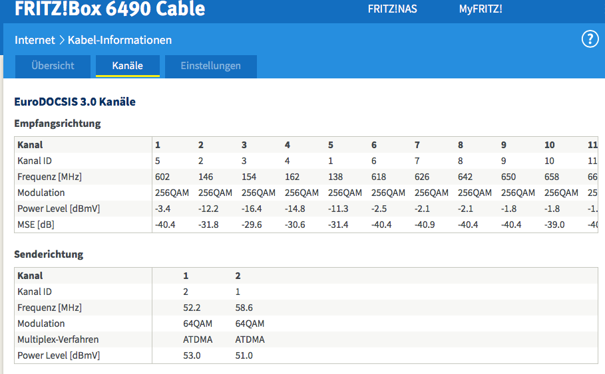
Task: Open MyFRITZ! from the header
Action: click(481, 9)
